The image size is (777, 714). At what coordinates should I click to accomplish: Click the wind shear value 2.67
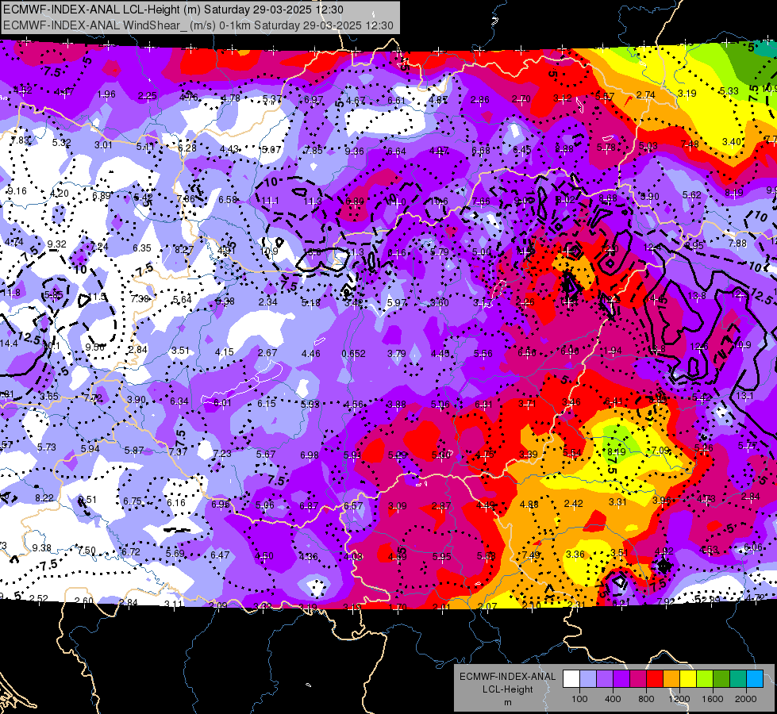coord(267,352)
